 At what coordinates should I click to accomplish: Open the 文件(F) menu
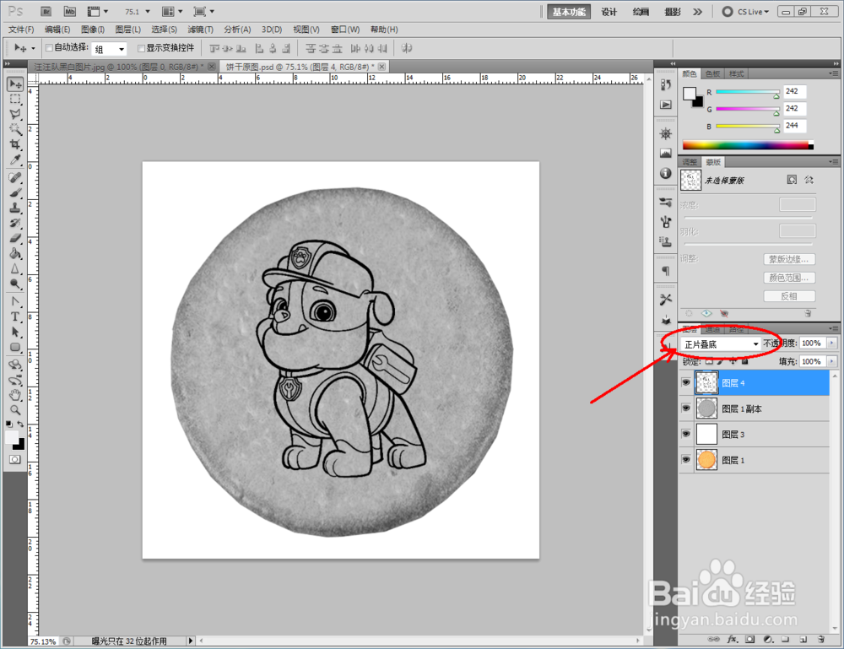tap(21, 30)
